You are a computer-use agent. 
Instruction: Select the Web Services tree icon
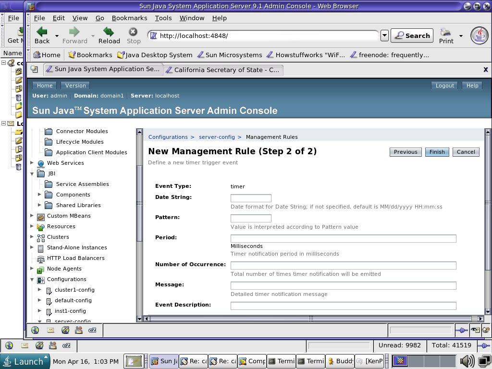(x=41, y=163)
